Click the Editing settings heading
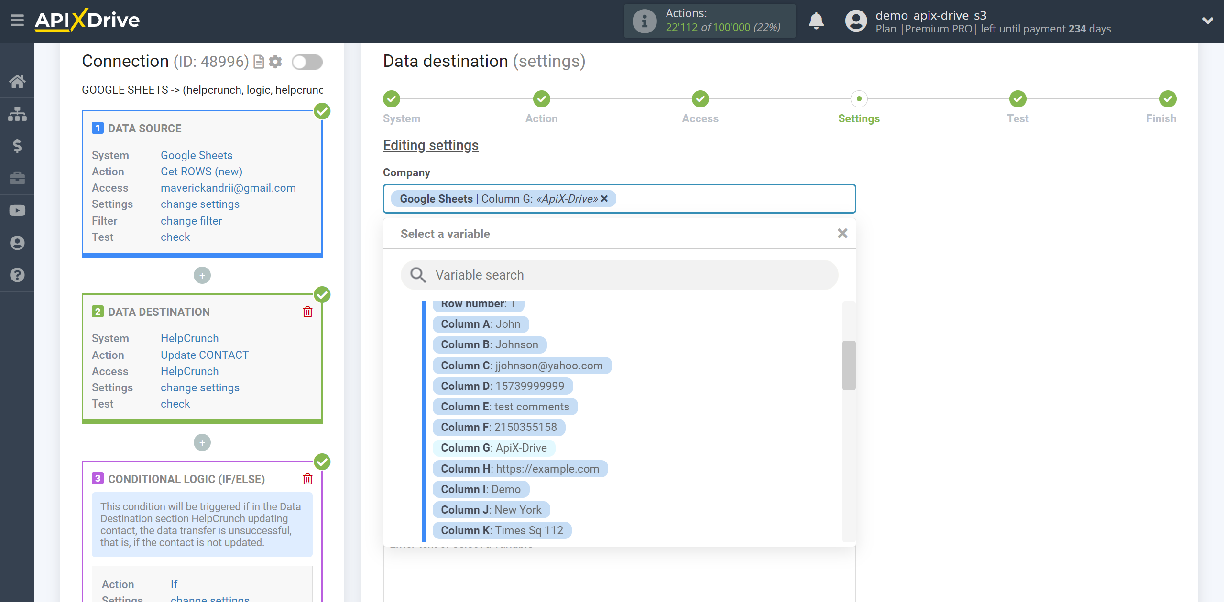This screenshot has width=1224, height=602. click(x=430, y=145)
